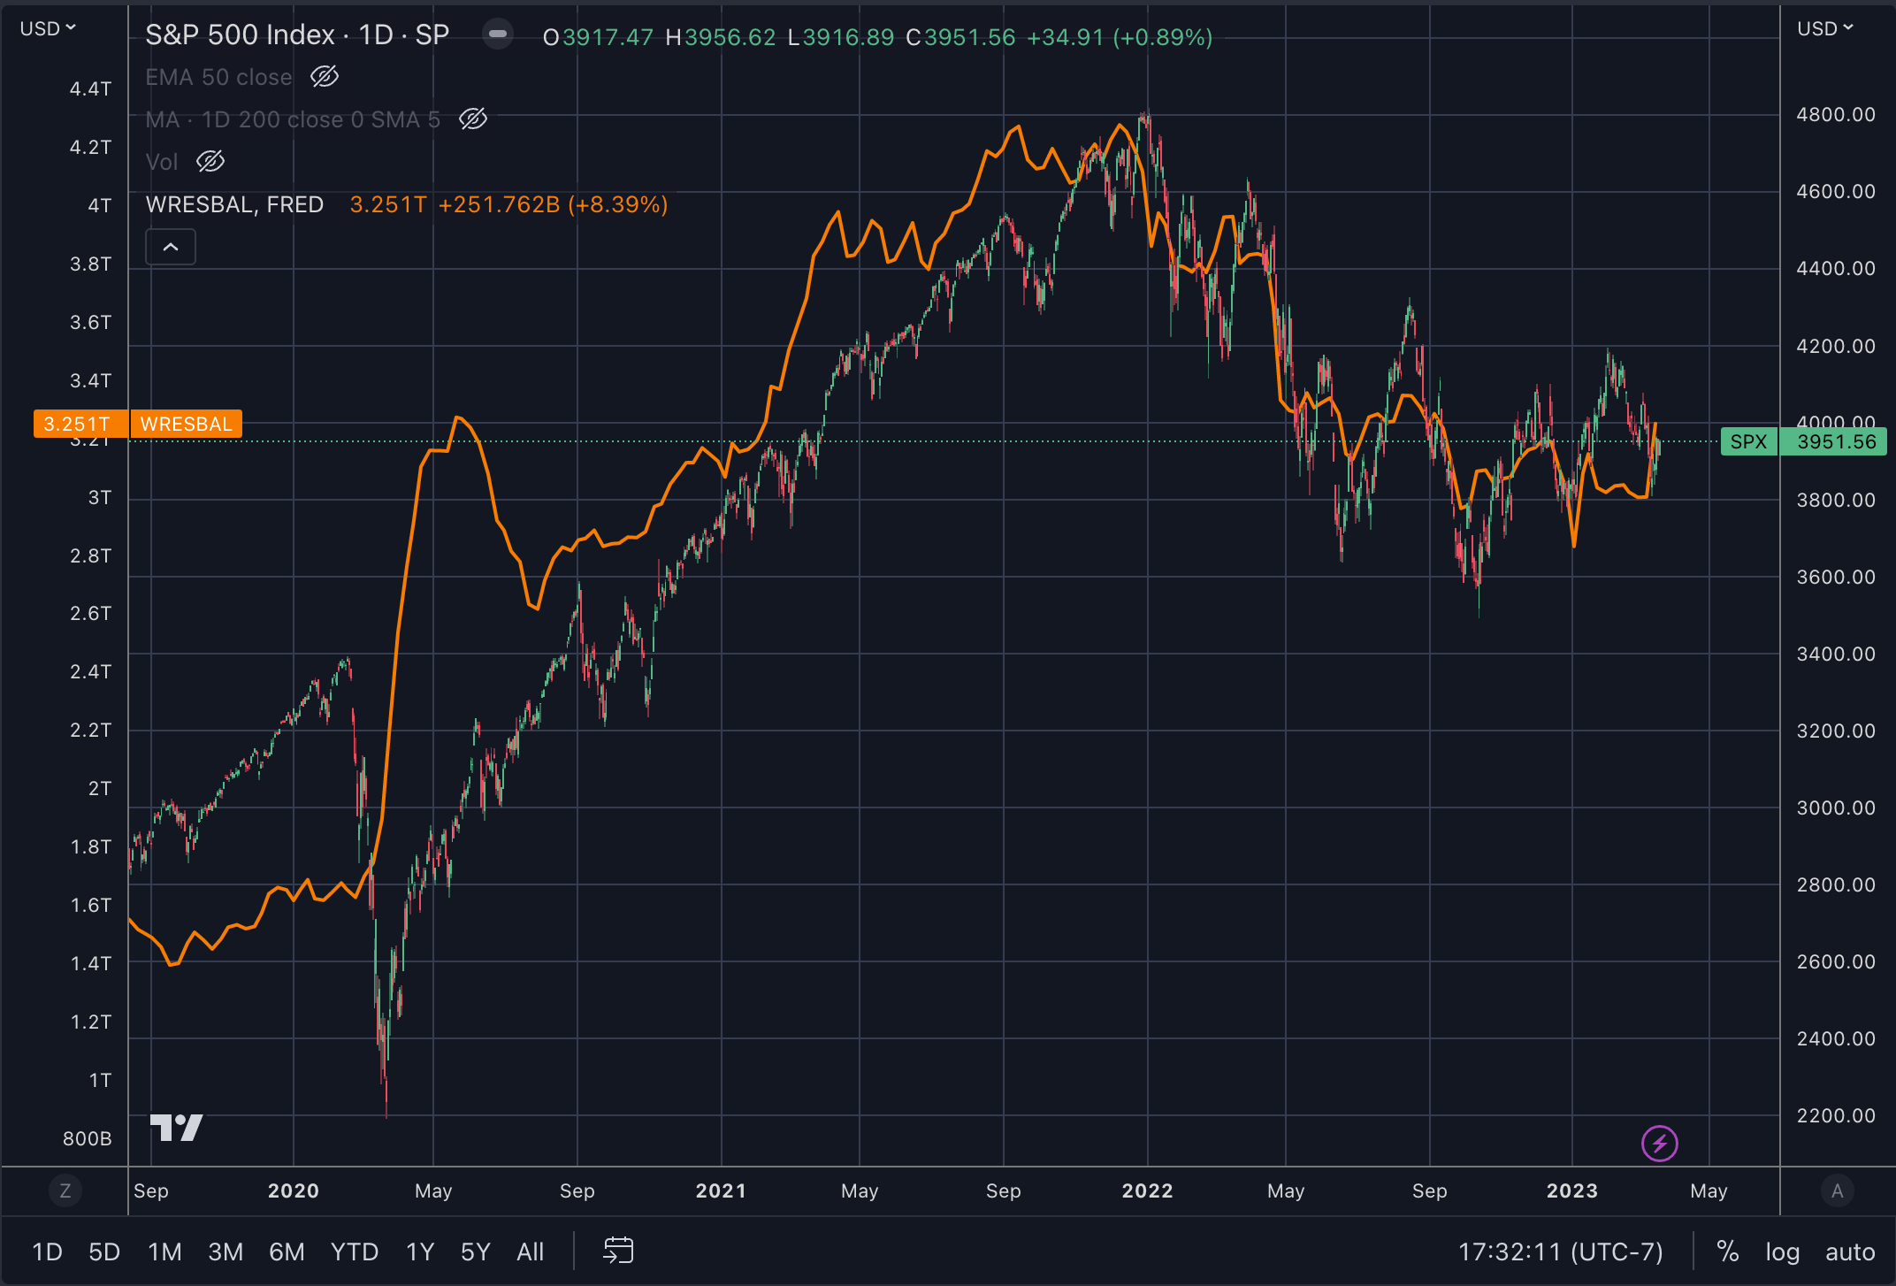Click the 17:32:11 (UTC-7) clock

1560,1252
